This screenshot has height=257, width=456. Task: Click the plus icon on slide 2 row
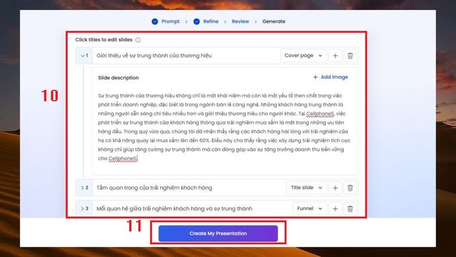click(x=335, y=188)
